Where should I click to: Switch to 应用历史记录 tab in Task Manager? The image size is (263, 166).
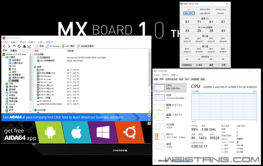click(171, 79)
